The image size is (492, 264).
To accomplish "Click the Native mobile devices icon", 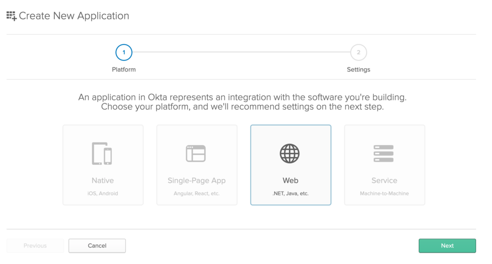I will 102,154.
